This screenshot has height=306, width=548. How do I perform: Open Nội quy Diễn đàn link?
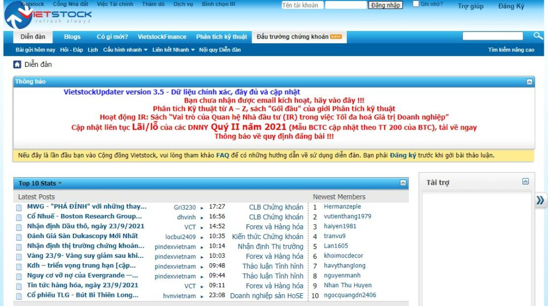220,50
